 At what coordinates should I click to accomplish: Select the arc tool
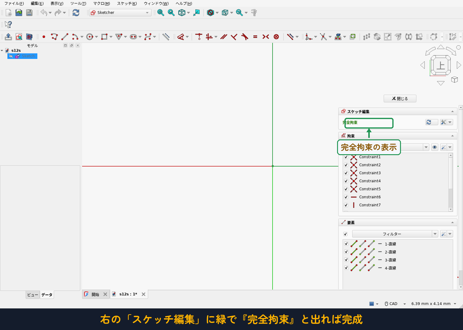tap(75, 37)
